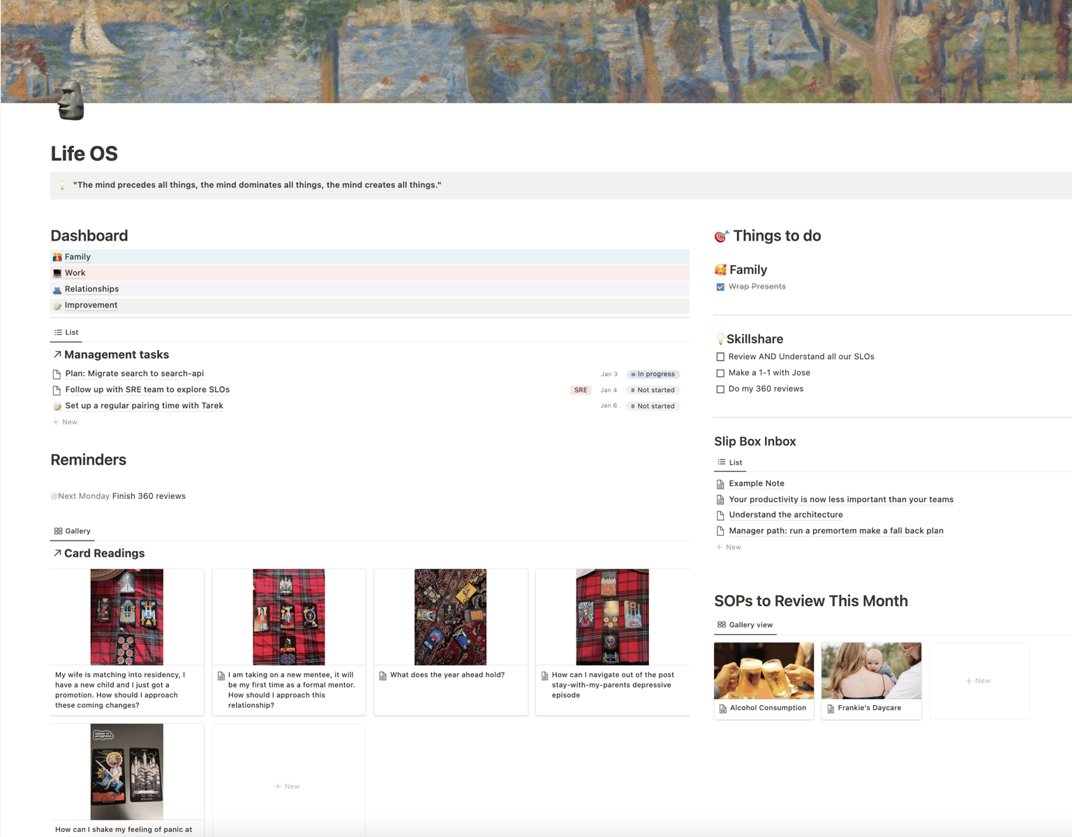Click page icon of Follow up with SRE task
1072x837 pixels.
point(57,390)
